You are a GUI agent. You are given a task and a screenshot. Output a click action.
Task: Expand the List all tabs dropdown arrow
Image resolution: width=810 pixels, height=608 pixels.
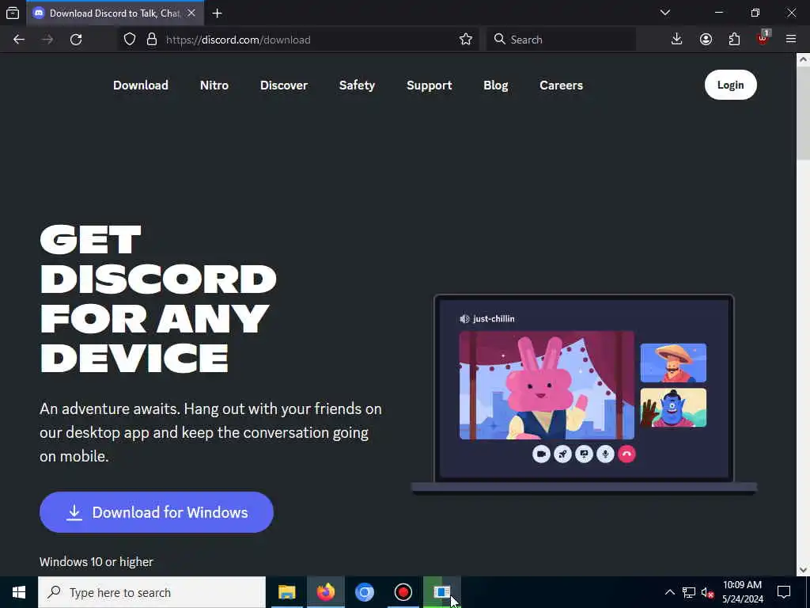pos(665,13)
